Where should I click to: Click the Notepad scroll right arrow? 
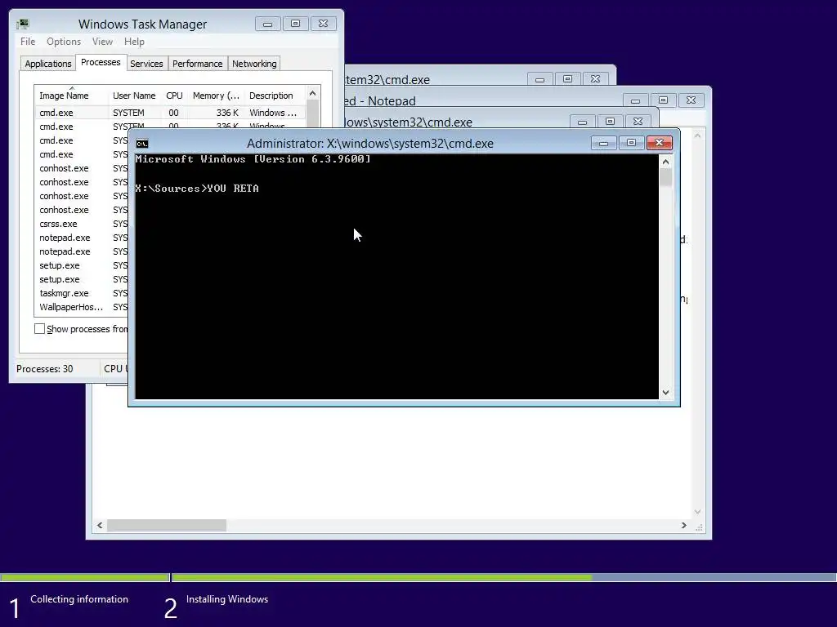(684, 525)
